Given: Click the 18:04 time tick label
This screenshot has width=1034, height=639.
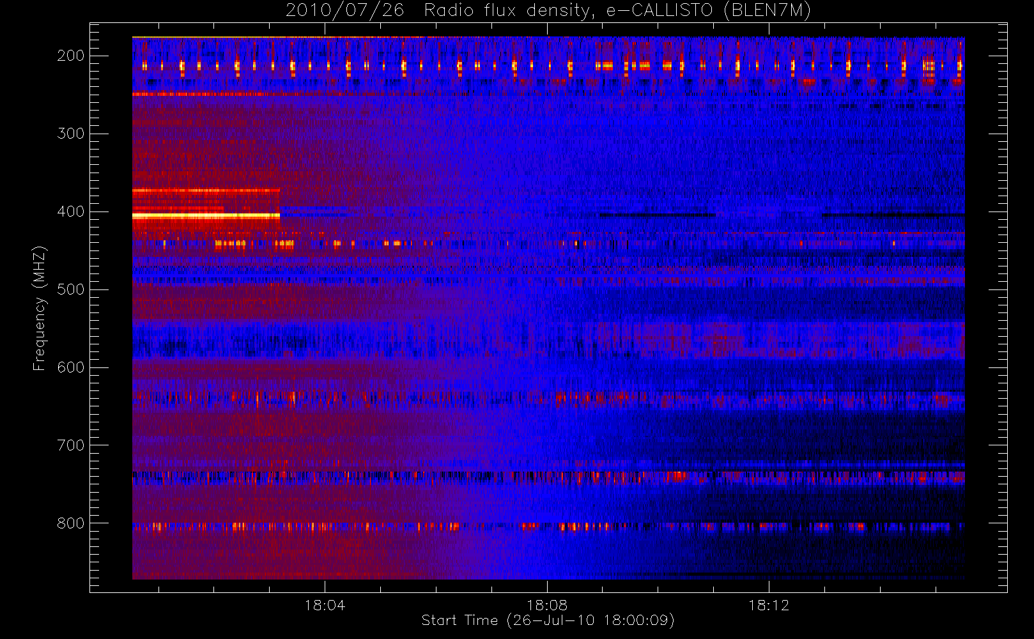Looking at the screenshot, I should pyautogui.click(x=325, y=605).
